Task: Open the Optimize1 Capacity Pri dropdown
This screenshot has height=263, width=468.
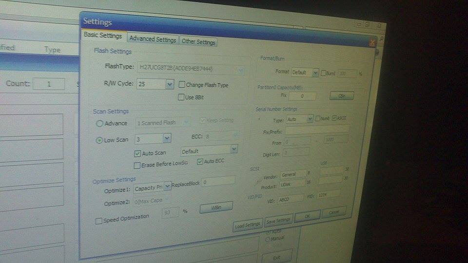Action: point(167,187)
